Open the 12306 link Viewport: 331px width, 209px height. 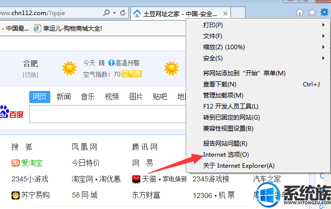[x=202, y=195]
